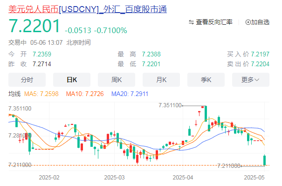Click the orange dashed 7.211000 price line
Viewport: 282px width, 186px height.
click(x=139, y=165)
